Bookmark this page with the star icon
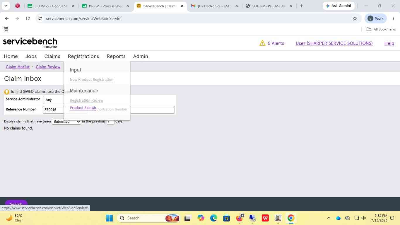This screenshot has height=225, width=400. coord(355,18)
